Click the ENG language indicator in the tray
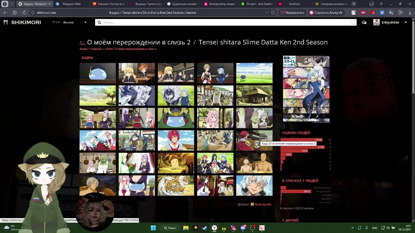 pos(375,228)
